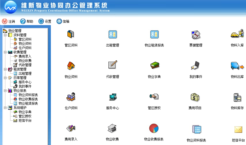Collapse the 收费管理 tree node
Image resolution: width=246 pixels, height=145 pixels.
click(x=5, y=52)
